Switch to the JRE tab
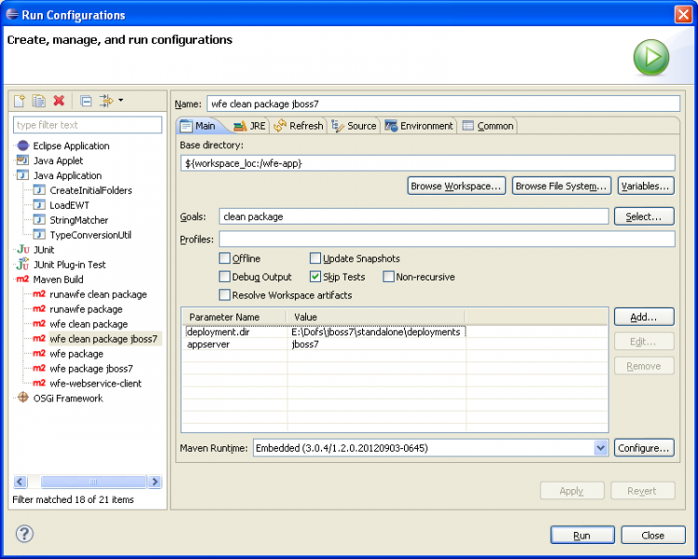This screenshot has height=559, width=698. click(248, 126)
